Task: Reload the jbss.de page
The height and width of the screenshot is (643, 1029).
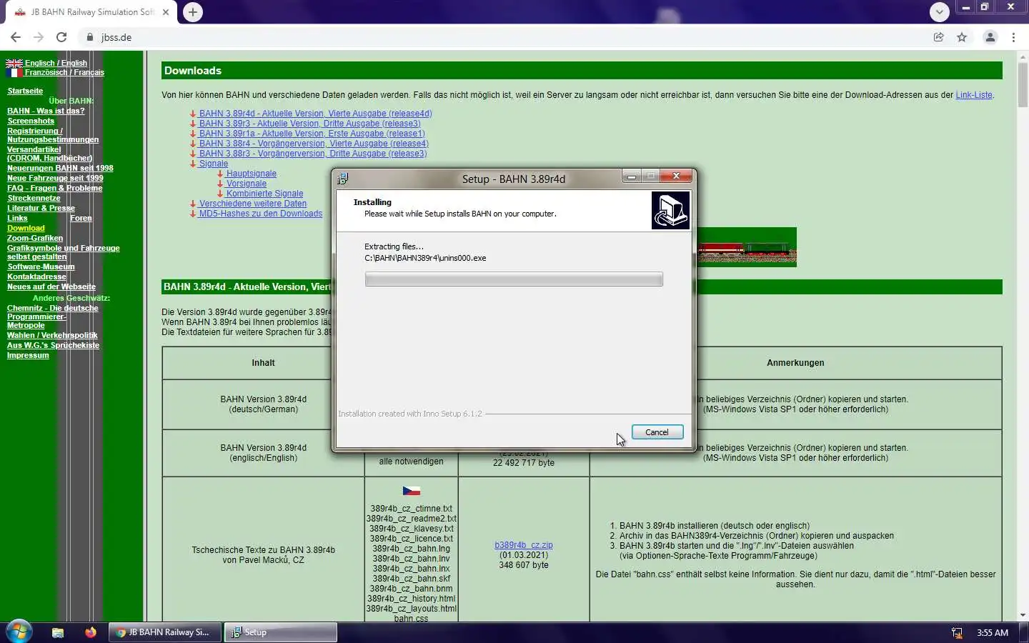Action: (x=61, y=37)
